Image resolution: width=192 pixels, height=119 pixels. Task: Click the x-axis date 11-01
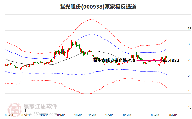pyautogui.click(x=92, y=115)
